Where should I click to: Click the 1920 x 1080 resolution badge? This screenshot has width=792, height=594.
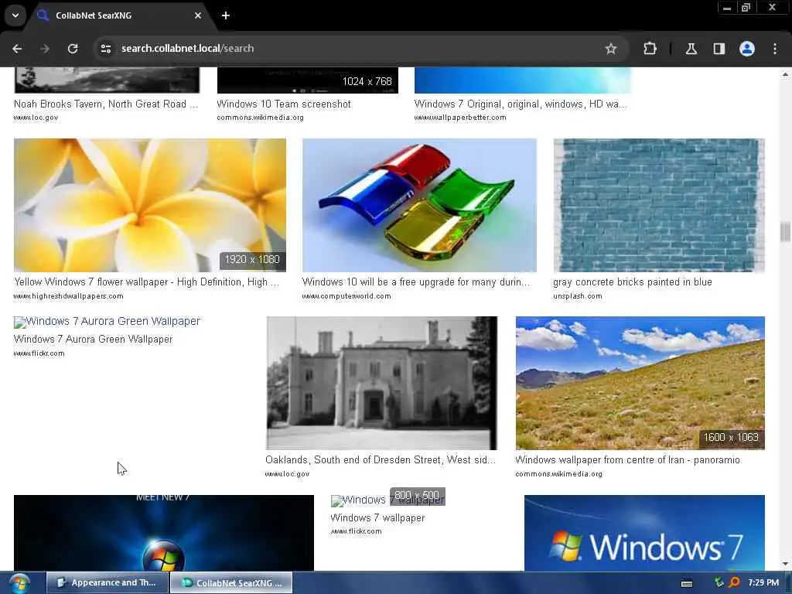tap(252, 260)
